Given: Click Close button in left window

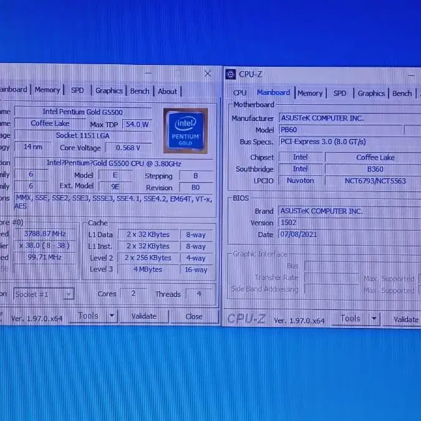Looking at the screenshot, I should tap(194, 317).
